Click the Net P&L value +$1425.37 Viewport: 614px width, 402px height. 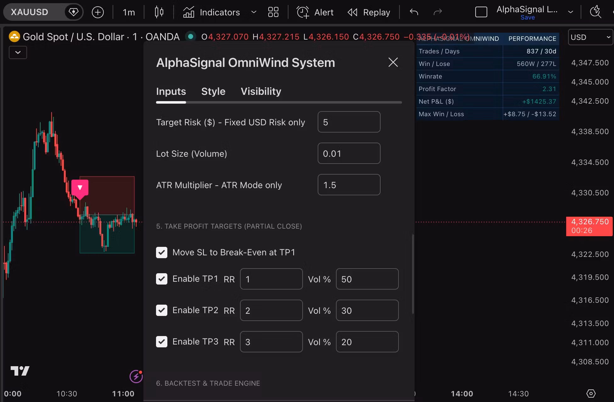tap(539, 101)
